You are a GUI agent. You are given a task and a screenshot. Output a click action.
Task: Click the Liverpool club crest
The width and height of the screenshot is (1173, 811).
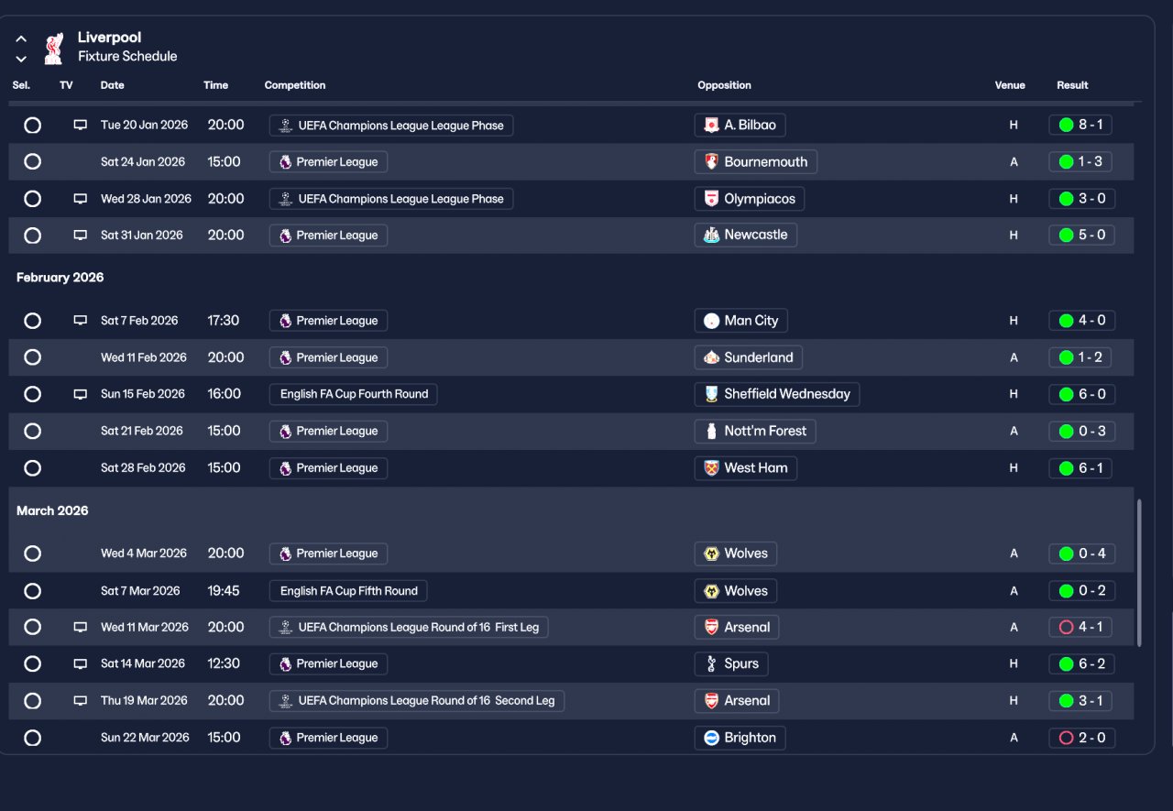tap(54, 48)
